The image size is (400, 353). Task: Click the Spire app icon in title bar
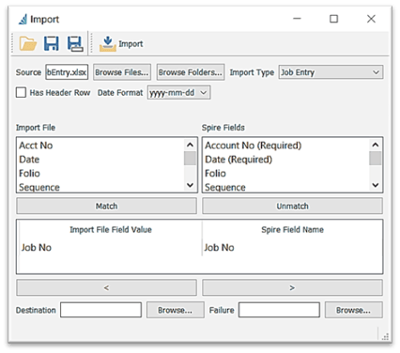pos(23,19)
